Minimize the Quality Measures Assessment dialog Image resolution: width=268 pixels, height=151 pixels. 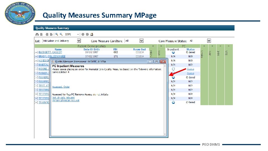pyautogui.click(x=150, y=62)
